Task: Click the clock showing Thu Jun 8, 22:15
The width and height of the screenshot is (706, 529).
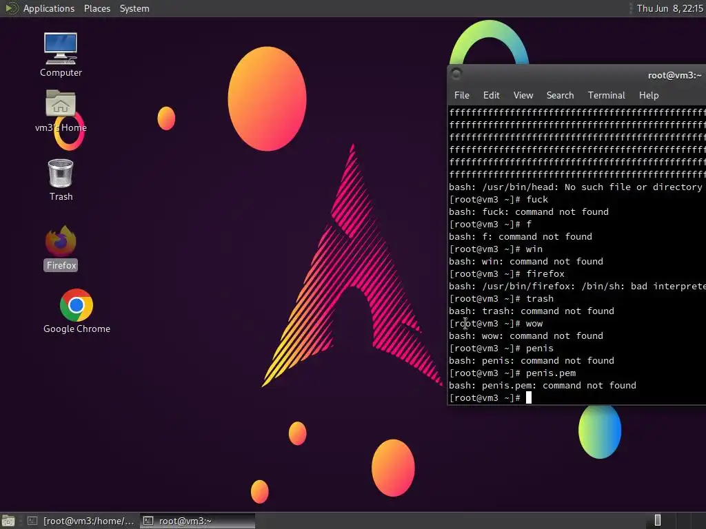Action: [x=670, y=8]
